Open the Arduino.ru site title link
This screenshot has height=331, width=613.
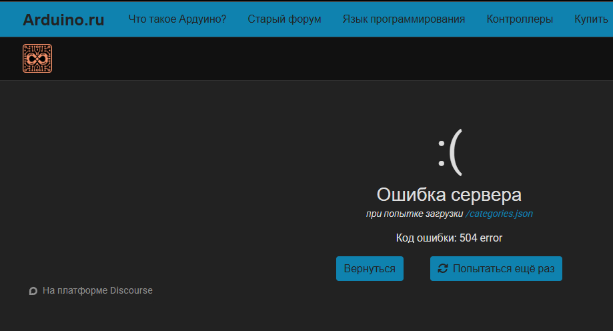coord(63,19)
